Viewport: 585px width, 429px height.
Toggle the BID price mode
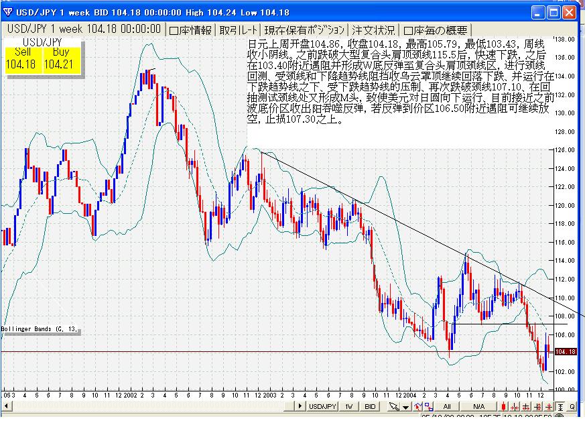371,406
